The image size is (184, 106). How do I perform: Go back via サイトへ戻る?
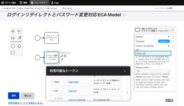(x=9, y=3)
